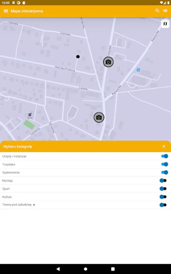Expand the Tereny pod zabudowę dropdown arrow
This screenshot has height=274, width=171.
click(34, 205)
